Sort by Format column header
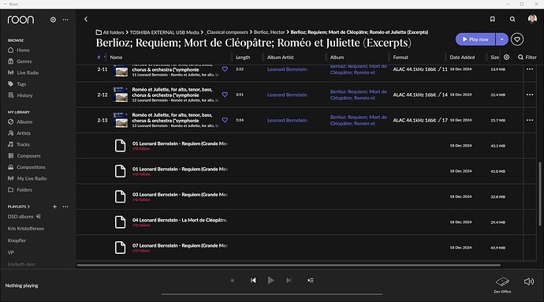The height and width of the screenshot is (302, 544). pyautogui.click(x=401, y=58)
